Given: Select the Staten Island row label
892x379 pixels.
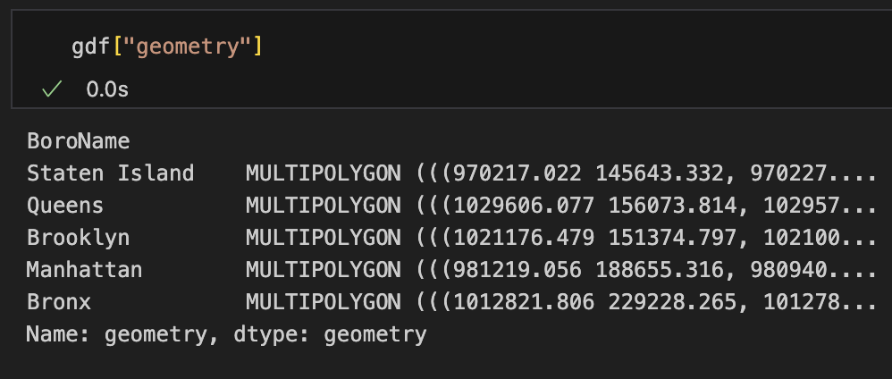Looking at the screenshot, I should (110, 173).
